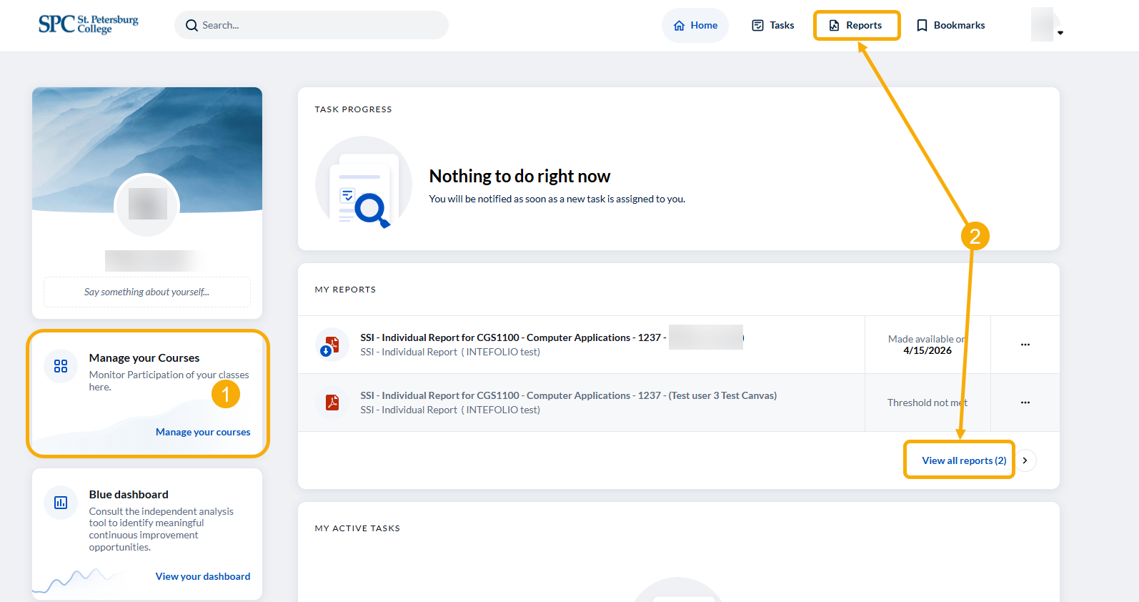Click the PDF icon of Test user 3 report
The height and width of the screenshot is (602, 1139).
pyautogui.click(x=332, y=403)
